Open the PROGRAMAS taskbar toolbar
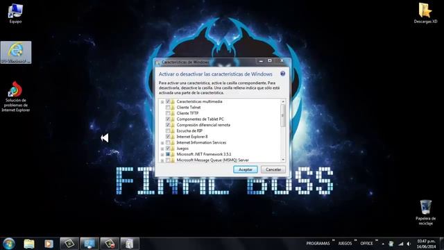The height and width of the screenshot is (250, 444). (x=318, y=244)
